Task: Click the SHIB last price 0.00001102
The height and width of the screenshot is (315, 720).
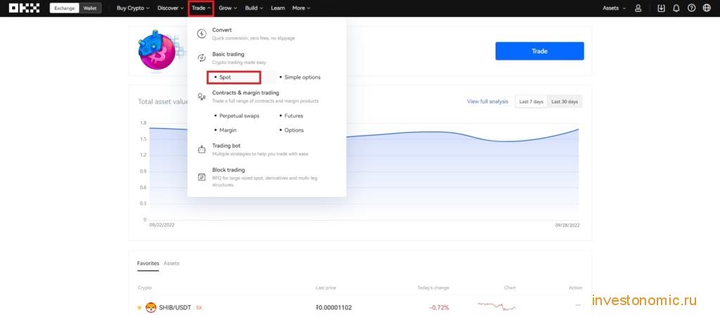Action: [334, 307]
